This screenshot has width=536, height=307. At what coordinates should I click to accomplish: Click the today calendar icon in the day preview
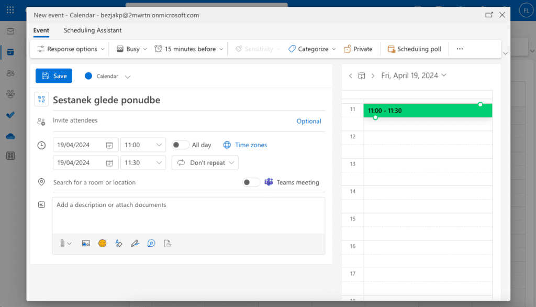tap(361, 76)
